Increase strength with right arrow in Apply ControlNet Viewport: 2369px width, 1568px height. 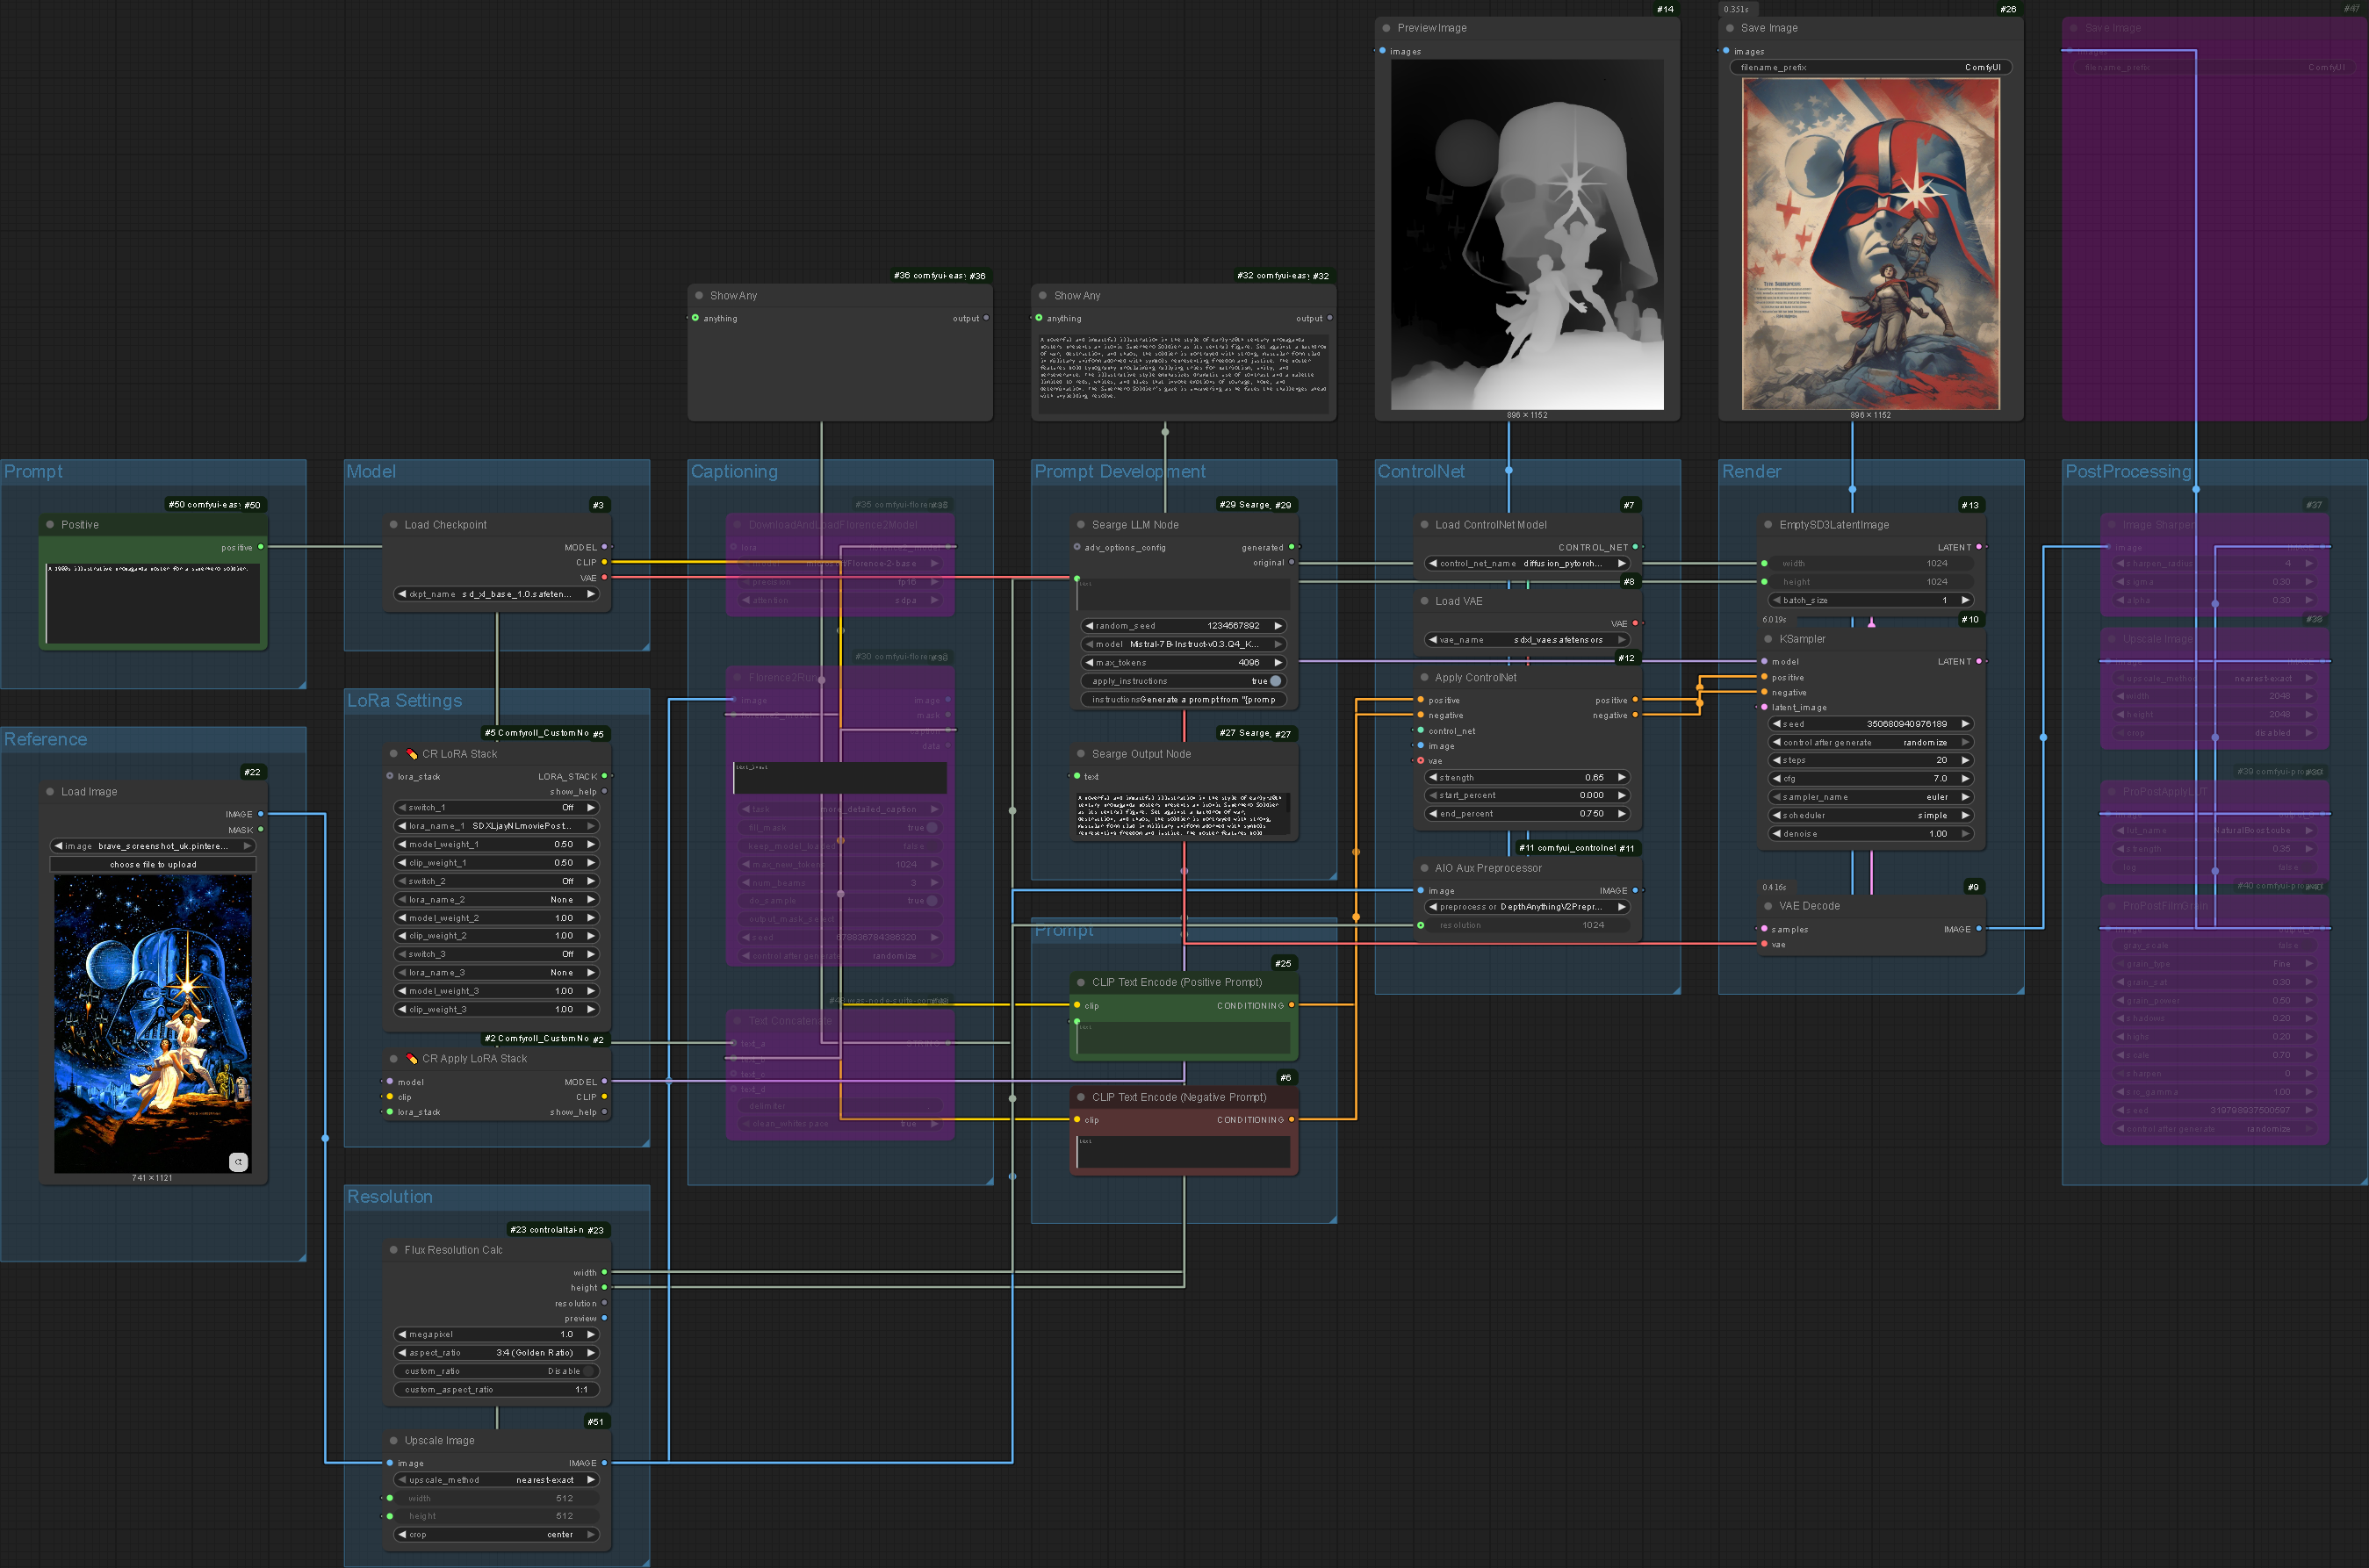point(1621,777)
